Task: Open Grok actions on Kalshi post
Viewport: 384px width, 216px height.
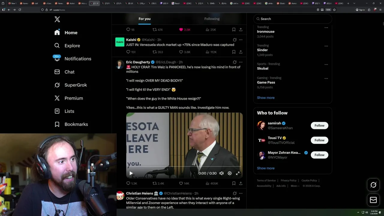Action: coord(235,40)
